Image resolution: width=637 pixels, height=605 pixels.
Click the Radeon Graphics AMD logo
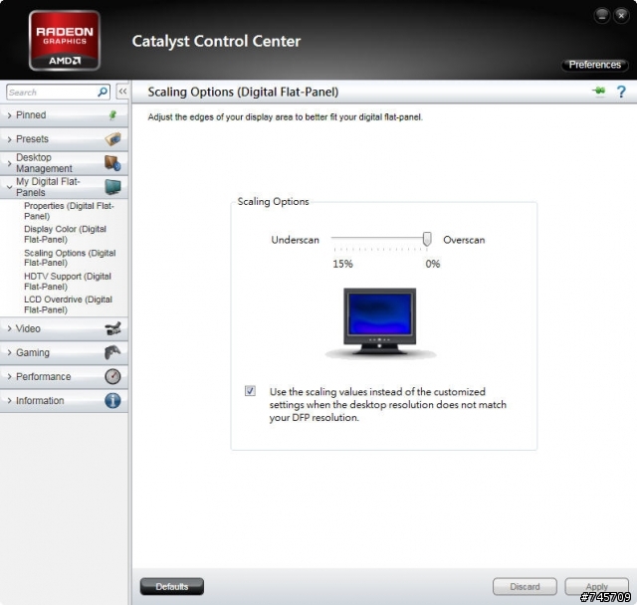(65, 41)
